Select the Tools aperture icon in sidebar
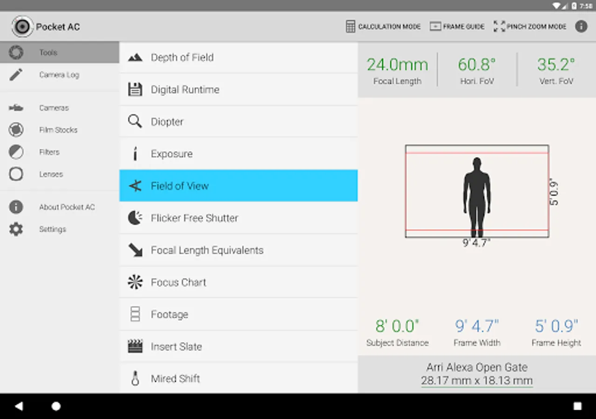The image size is (596, 419). click(x=16, y=52)
